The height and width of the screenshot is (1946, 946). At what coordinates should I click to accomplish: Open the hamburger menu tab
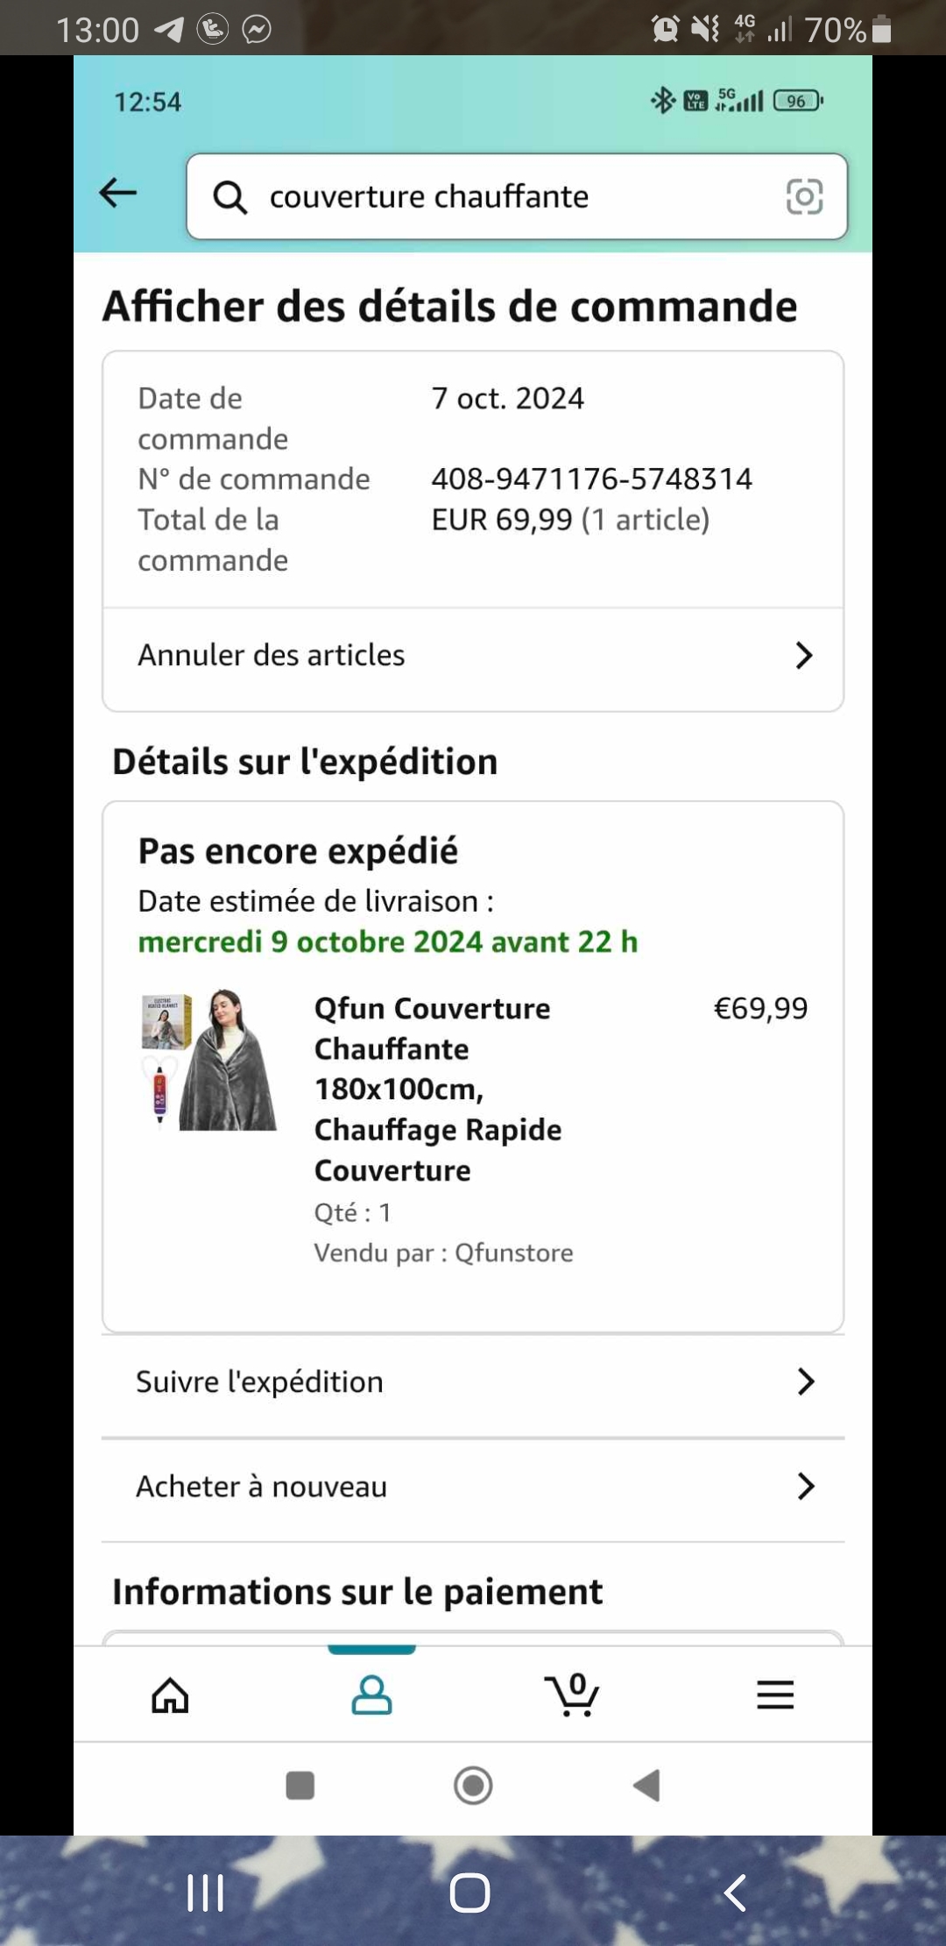[775, 1695]
